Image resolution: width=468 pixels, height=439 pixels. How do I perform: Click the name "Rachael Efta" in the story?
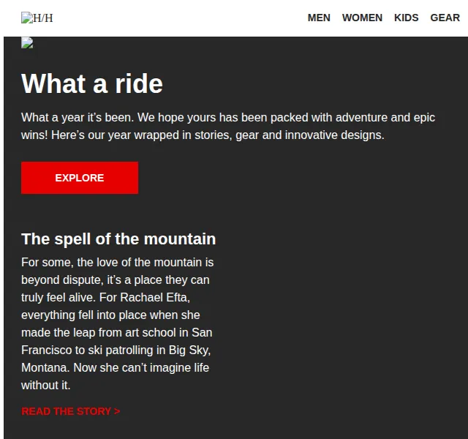pos(155,298)
